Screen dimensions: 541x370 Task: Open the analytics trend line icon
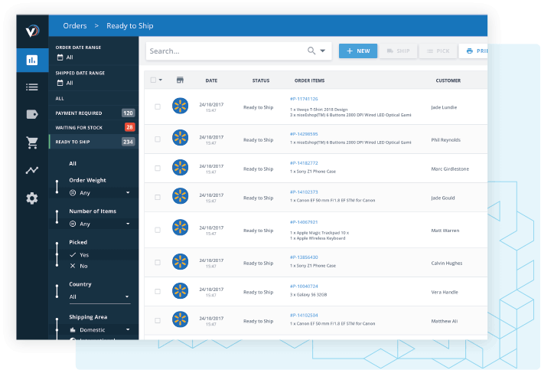coord(31,170)
